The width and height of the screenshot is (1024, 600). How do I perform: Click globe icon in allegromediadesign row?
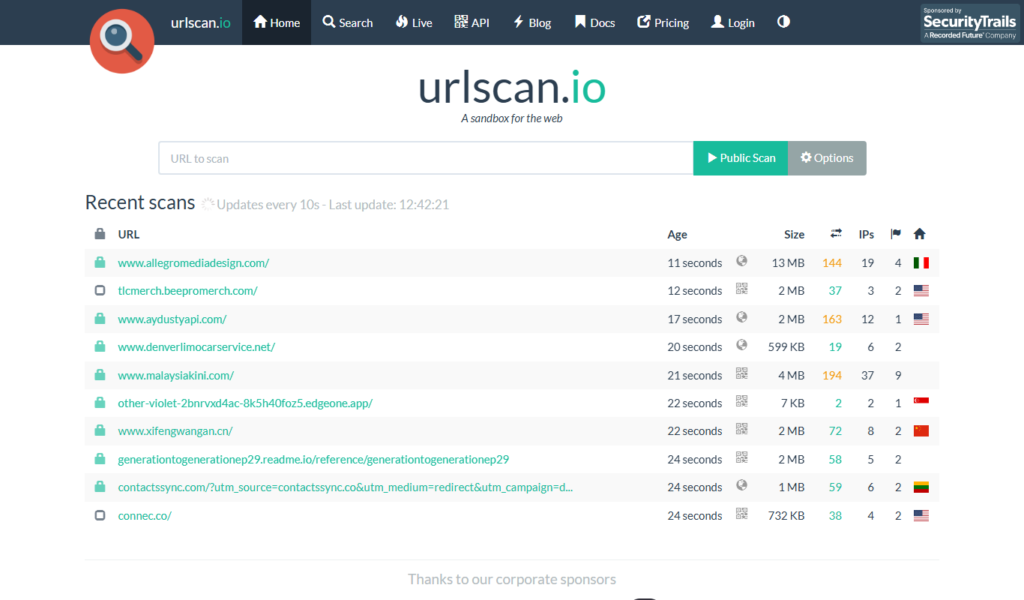(x=742, y=261)
